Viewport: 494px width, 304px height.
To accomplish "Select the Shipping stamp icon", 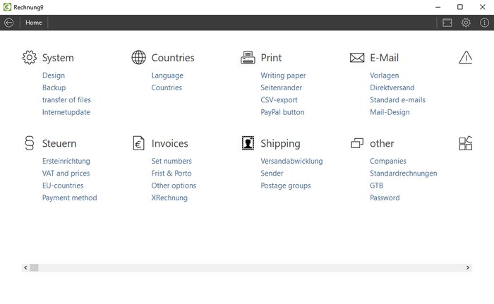I will pos(248,143).
